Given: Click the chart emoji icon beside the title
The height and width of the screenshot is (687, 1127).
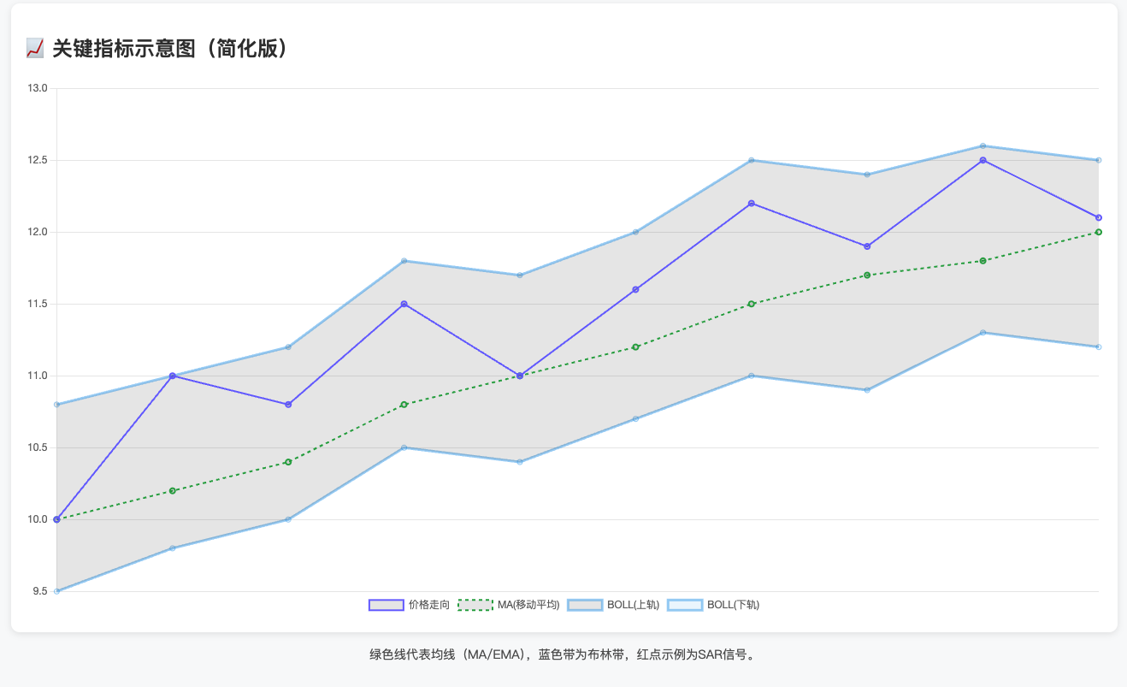Looking at the screenshot, I should (35, 49).
